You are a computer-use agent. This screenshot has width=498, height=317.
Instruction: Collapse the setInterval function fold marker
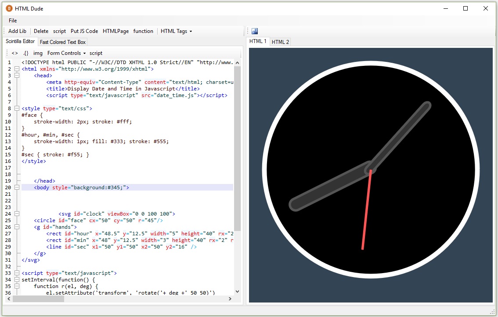17,280
